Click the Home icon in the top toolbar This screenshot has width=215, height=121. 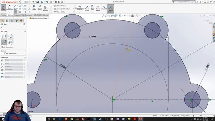click(26, 2)
